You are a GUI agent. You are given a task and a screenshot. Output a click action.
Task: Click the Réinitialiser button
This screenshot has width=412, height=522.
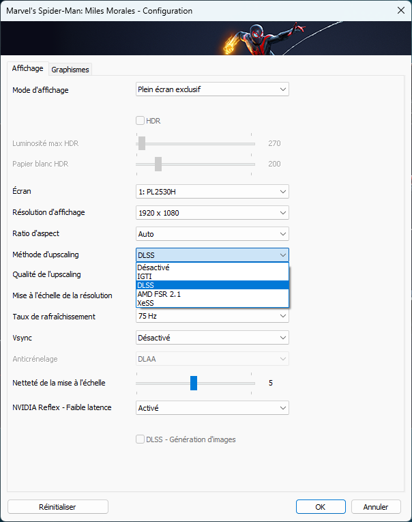tap(58, 507)
